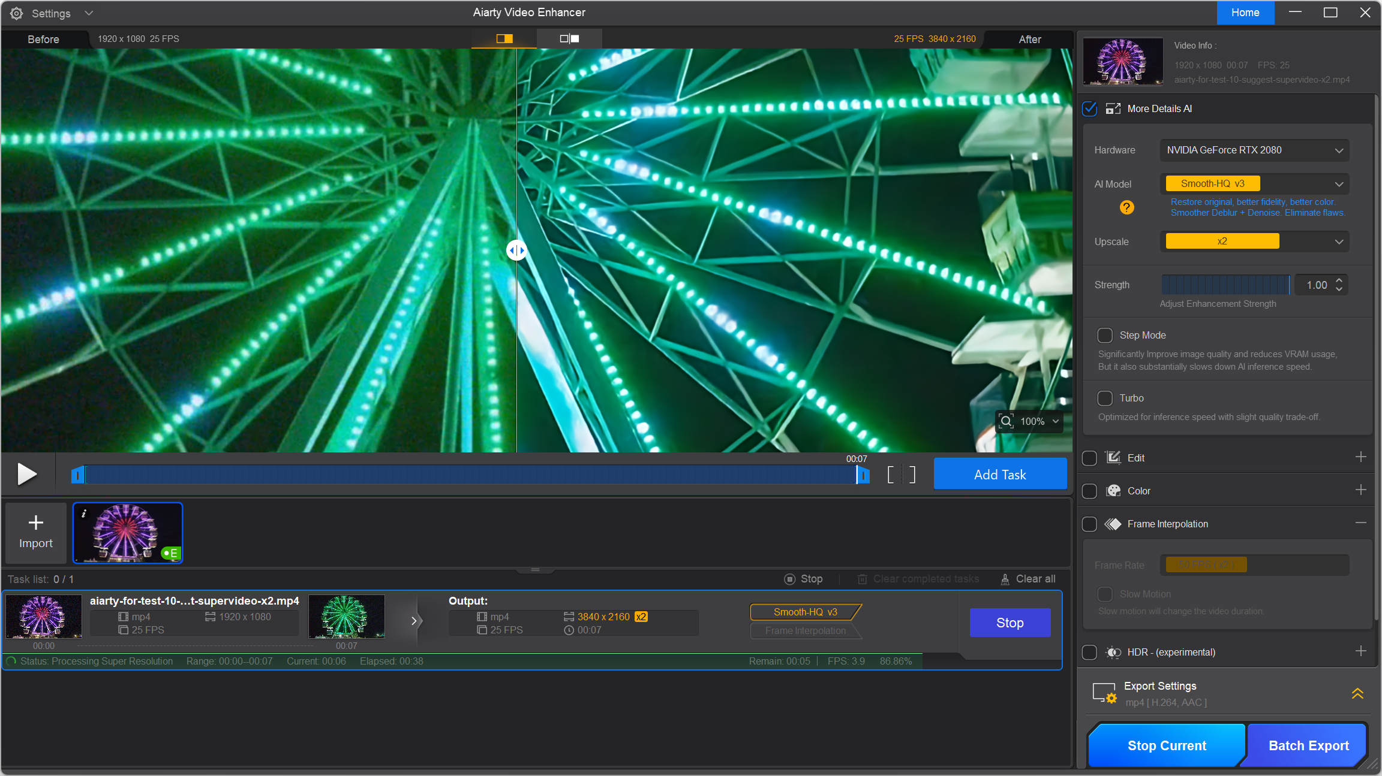Click the Stop Current button
1382x776 pixels.
coord(1166,745)
